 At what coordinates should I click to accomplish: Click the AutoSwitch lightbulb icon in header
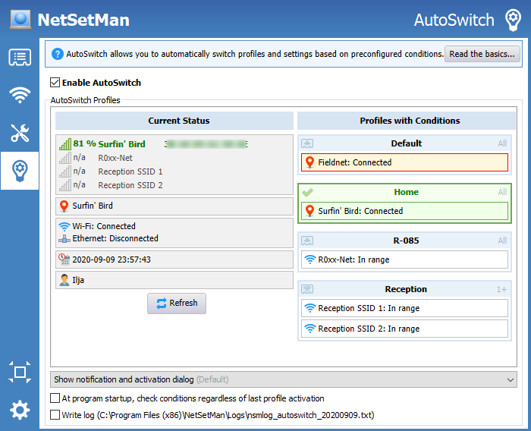513,20
